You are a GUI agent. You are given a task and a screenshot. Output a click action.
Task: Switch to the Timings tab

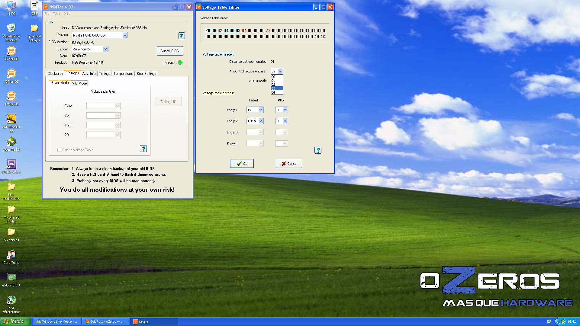(105, 74)
